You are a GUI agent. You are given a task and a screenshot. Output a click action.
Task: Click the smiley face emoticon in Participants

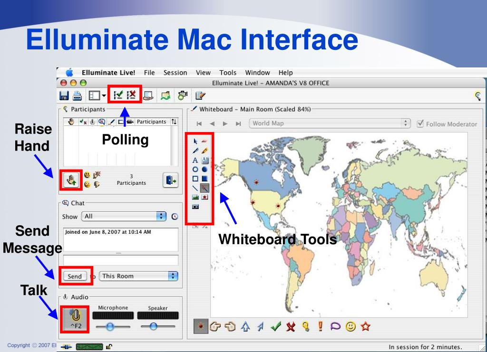pyautogui.click(x=88, y=175)
